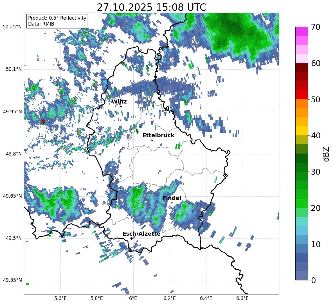Click the 6.4°E longitude label
Image resolution: width=333 pixels, height=304 pixels.
[x=206, y=298]
